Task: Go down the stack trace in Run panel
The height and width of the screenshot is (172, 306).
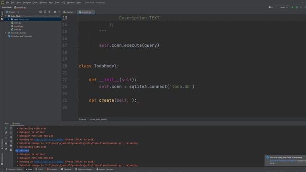Action: [x=11, y=133]
